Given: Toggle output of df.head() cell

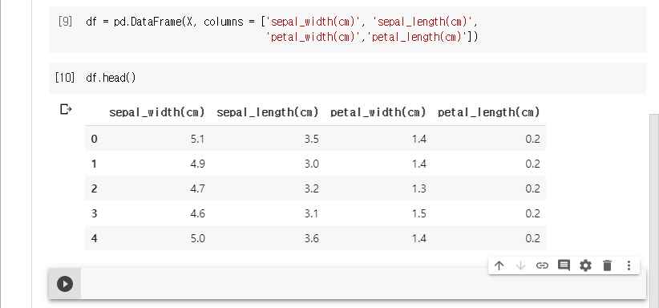Looking at the screenshot, I should tap(66, 109).
